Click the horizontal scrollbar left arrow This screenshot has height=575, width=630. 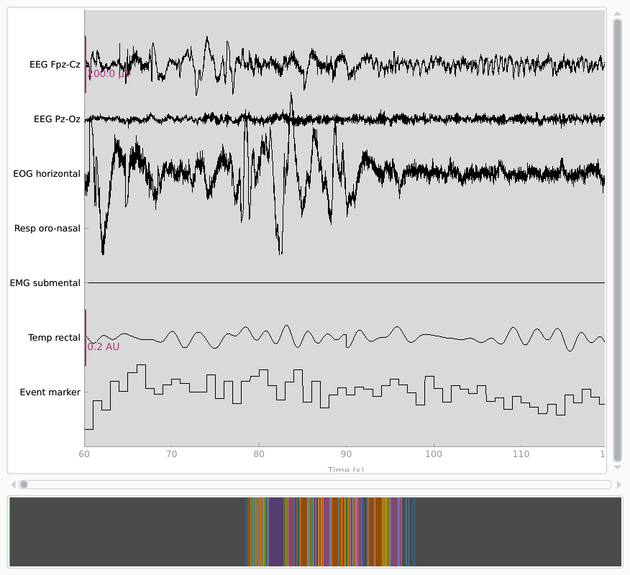coord(13,484)
